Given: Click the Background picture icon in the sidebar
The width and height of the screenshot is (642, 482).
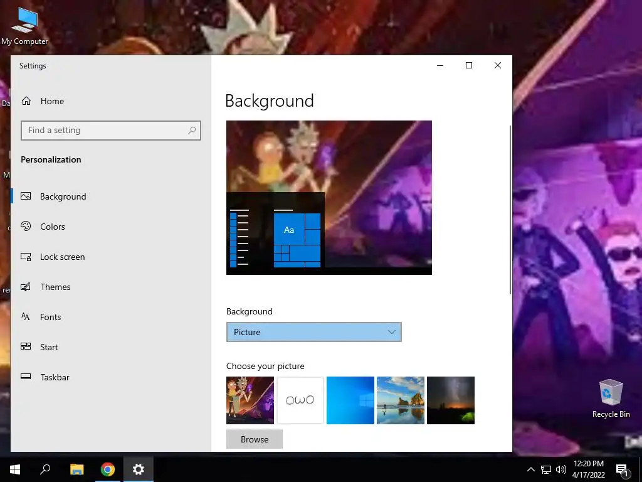Looking at the screenshot, I should pyautogui.click(x=26, y=196).
